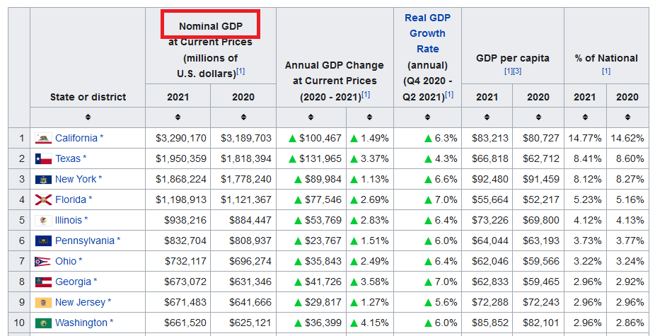This screenshot has height=336, width=655.
Task: Click the Ohio state flag icon
Action: tap(43, 261)
